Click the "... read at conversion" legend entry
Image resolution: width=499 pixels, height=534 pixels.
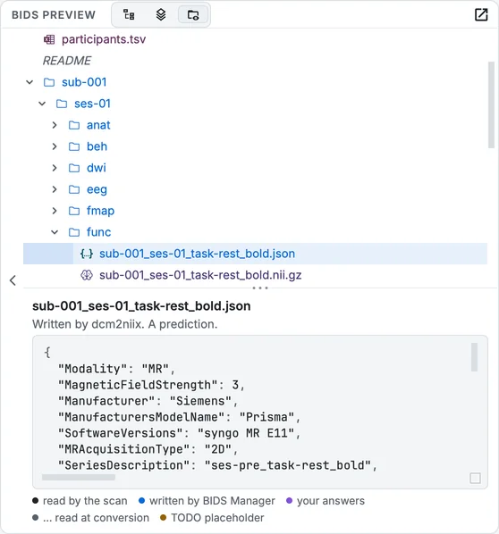(x=90, y=518)
